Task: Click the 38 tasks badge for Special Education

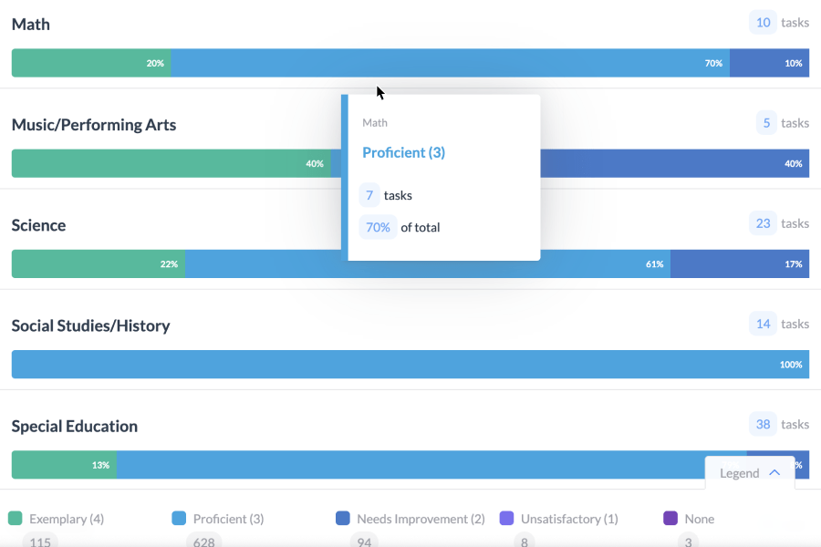Action: (x=763, y=423)
